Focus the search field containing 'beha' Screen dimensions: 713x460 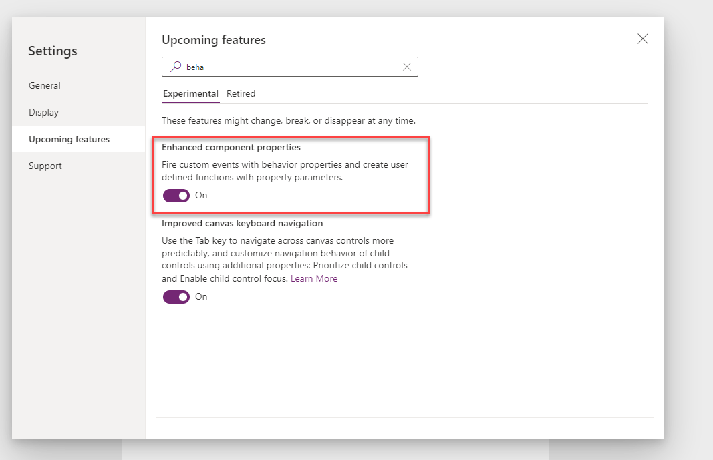(x=287, y=67)
